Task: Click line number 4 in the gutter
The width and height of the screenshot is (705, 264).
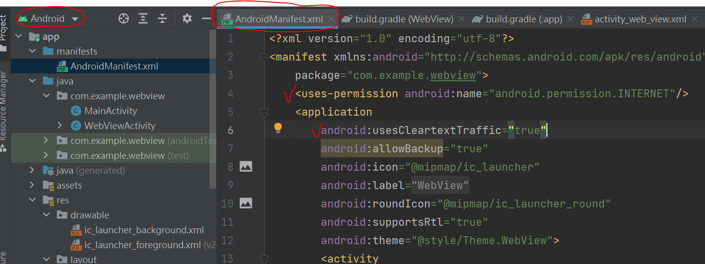Action: click(230, 94)
